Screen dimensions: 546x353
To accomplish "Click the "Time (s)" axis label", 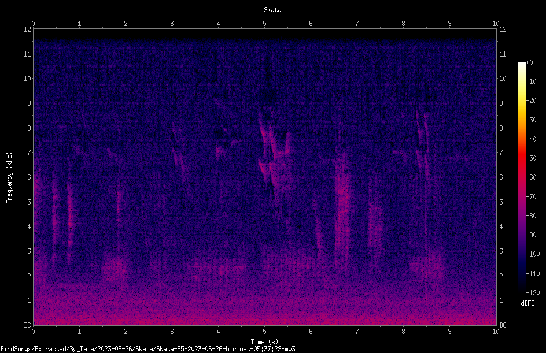I will click(x=264, y=342).
